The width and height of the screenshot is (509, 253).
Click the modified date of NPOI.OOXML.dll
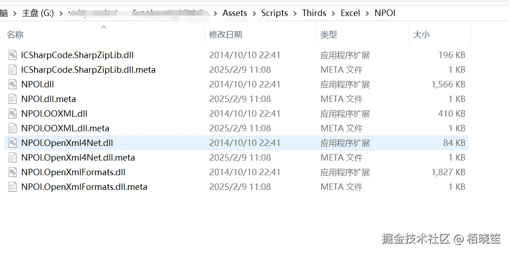245,113
